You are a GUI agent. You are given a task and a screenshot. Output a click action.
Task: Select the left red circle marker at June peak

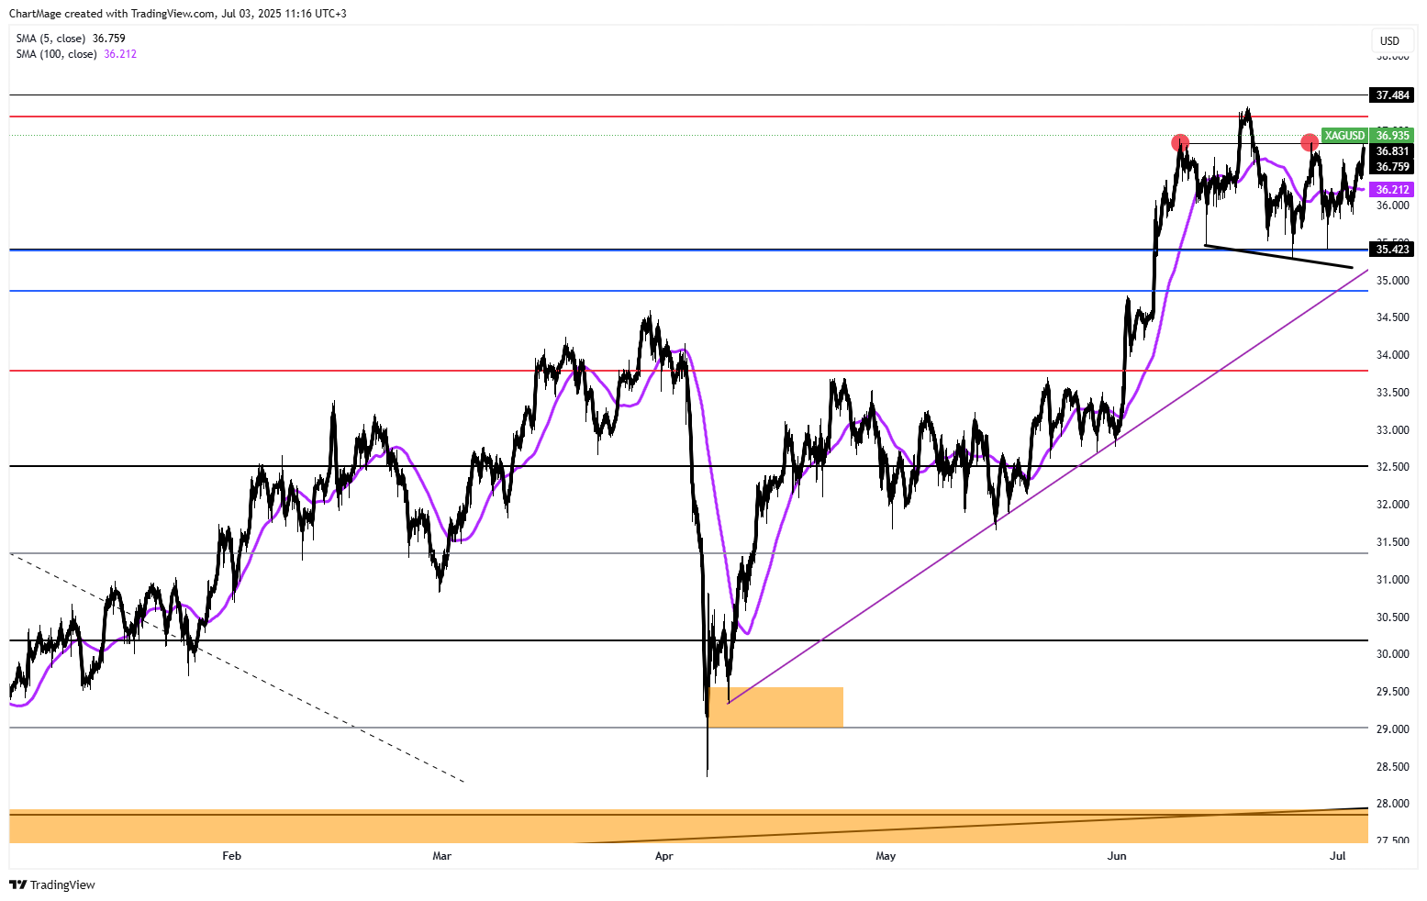click(x=1180, y=142)
